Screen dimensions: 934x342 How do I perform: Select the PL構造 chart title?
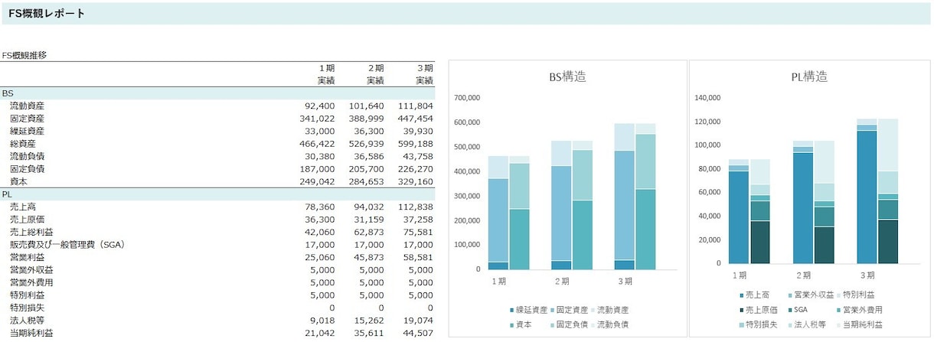[x=809, y=77]
